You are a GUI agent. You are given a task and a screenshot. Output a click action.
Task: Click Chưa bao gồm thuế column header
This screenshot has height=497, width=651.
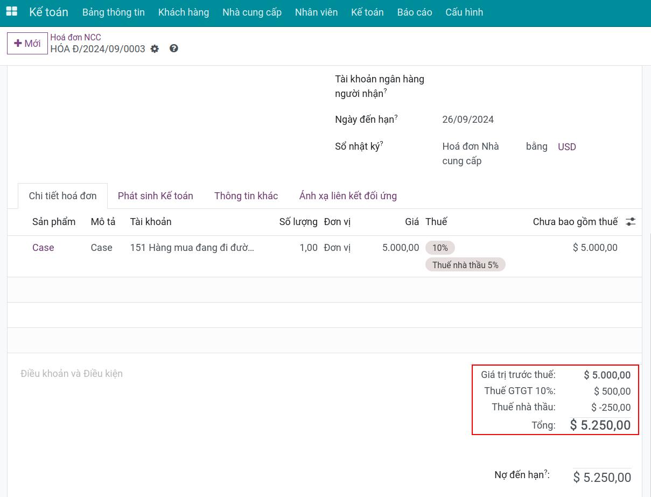575,222
